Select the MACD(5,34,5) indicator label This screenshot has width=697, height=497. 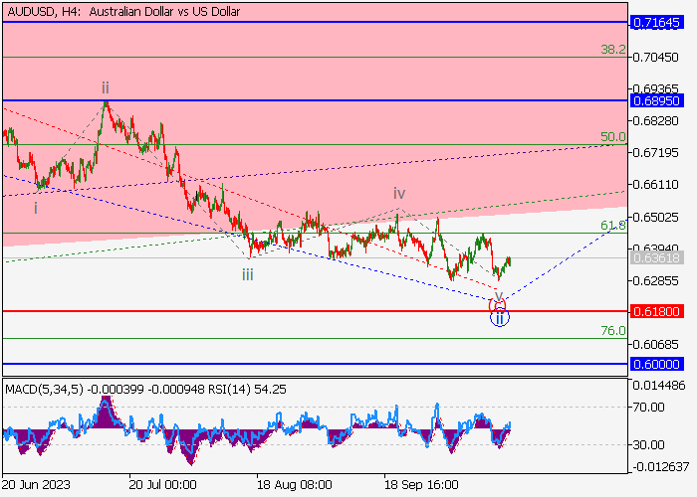click(42, 390)
